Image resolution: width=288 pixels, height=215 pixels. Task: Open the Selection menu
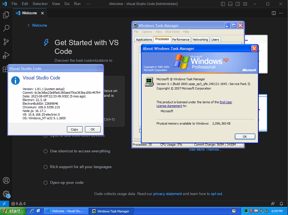pyautogui.click(x=40, y=4)
